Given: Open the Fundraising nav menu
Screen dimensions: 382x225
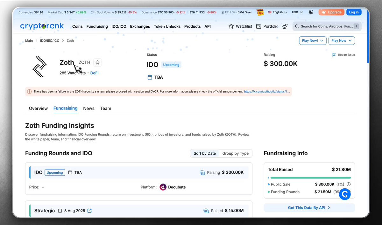Looking at the screenshot, I should pyautogui.click(x=97, y=26).
